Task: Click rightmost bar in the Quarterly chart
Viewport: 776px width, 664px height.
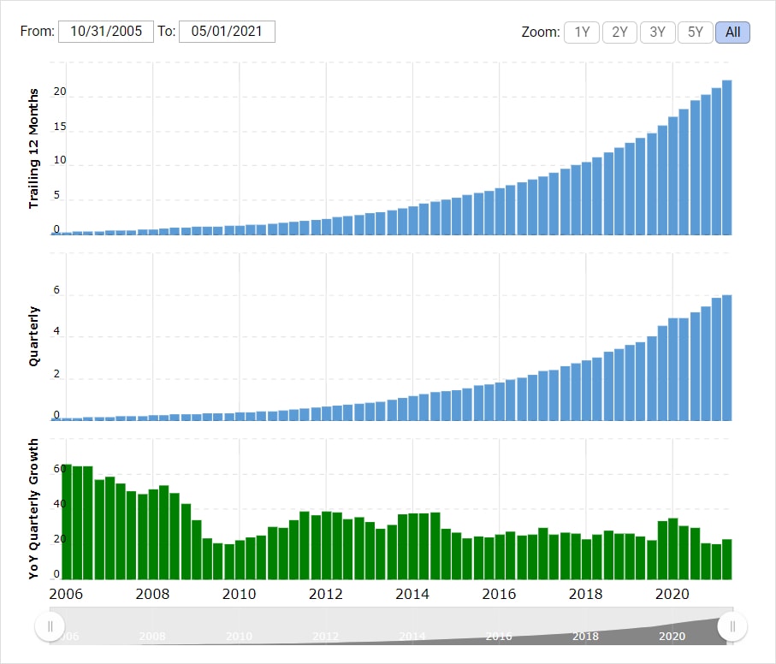Action: (727, 358)
